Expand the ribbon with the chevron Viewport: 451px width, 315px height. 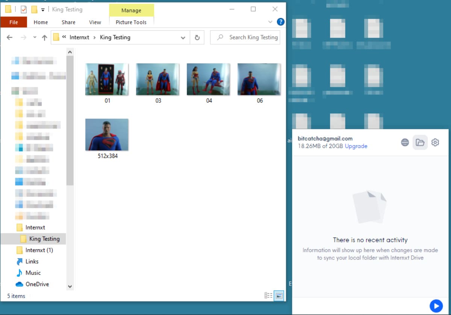click(x=270, y=22)
